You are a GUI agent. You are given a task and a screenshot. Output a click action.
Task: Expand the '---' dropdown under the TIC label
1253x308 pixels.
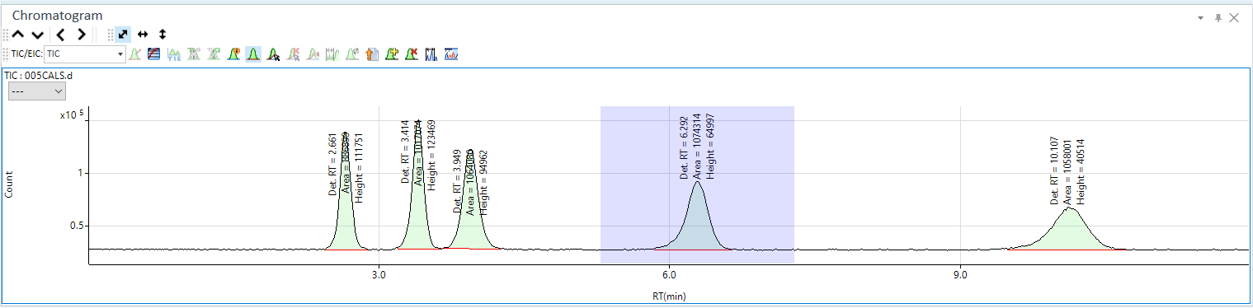36,91
